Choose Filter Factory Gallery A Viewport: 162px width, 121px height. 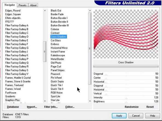[x=17, y=26]
